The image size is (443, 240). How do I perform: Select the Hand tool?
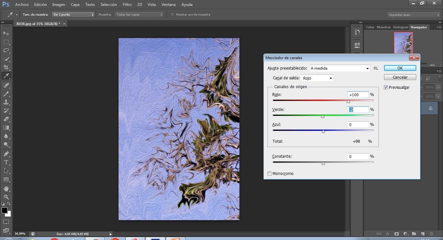[x=6, y=189]
